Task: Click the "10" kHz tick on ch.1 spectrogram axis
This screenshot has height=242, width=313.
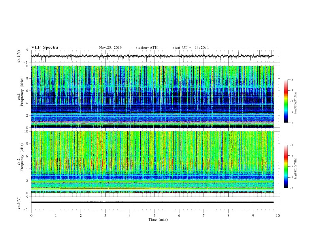Action: tap(26, 66)
